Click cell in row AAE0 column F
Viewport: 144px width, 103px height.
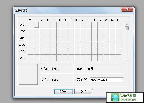(x=118, y=51)
